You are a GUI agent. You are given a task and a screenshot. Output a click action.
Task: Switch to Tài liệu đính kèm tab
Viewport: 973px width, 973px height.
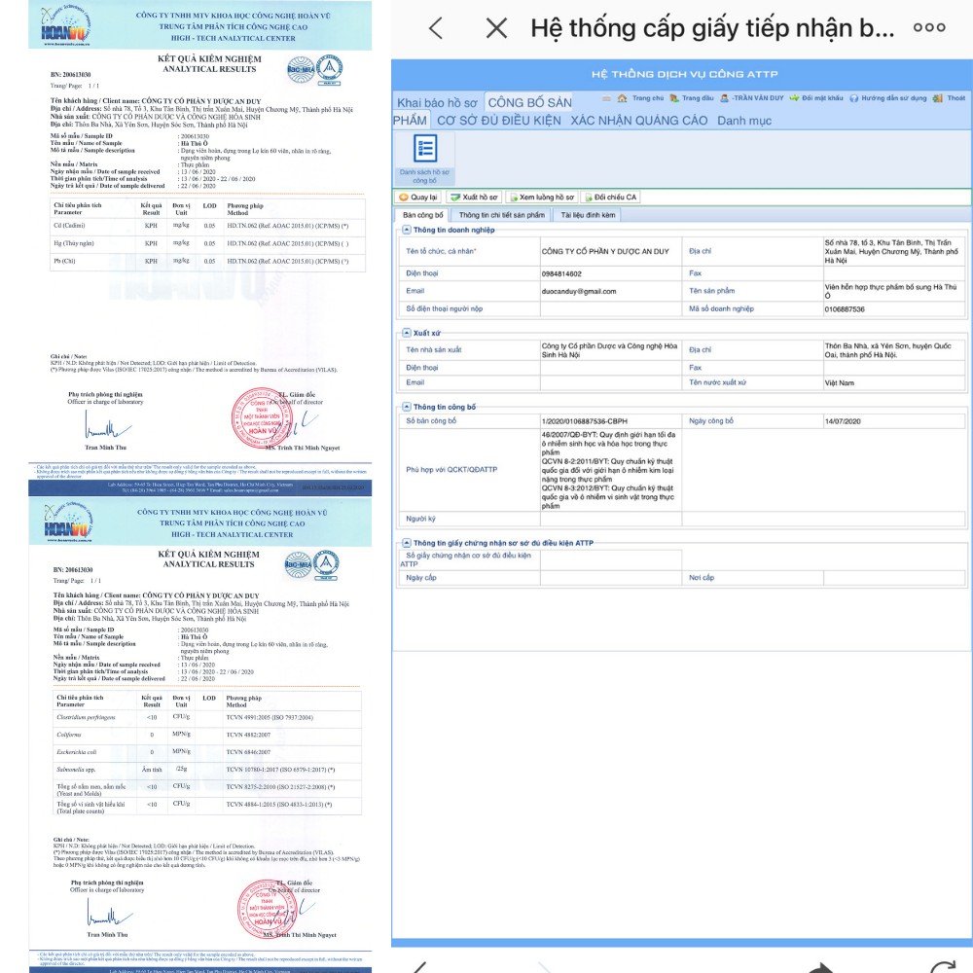click(x=588, y=214)
